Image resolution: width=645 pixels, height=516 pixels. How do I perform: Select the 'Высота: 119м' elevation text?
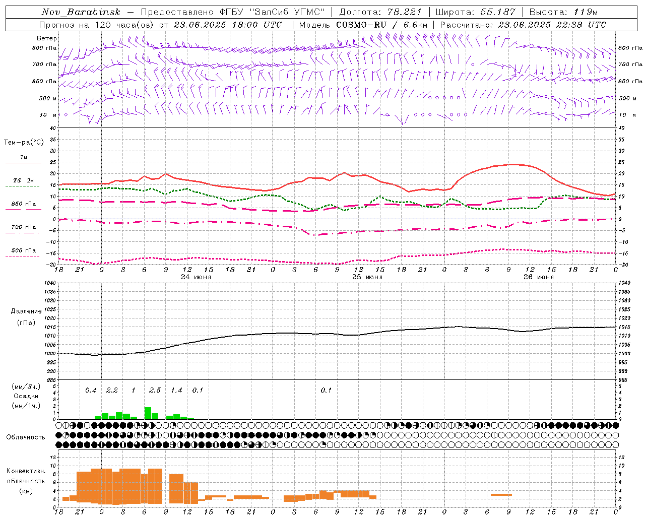pos(563,12)
